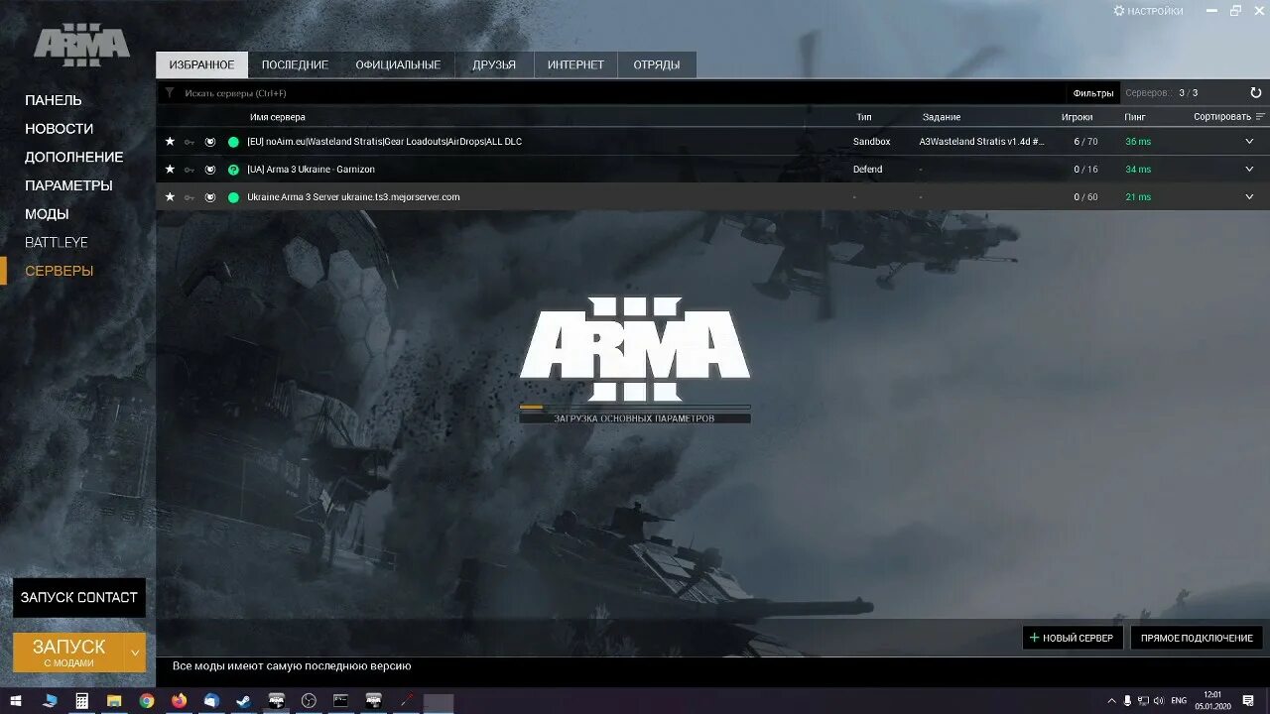
Task: Open the Сортировать sort dropdown
Action: point(1229,117)
